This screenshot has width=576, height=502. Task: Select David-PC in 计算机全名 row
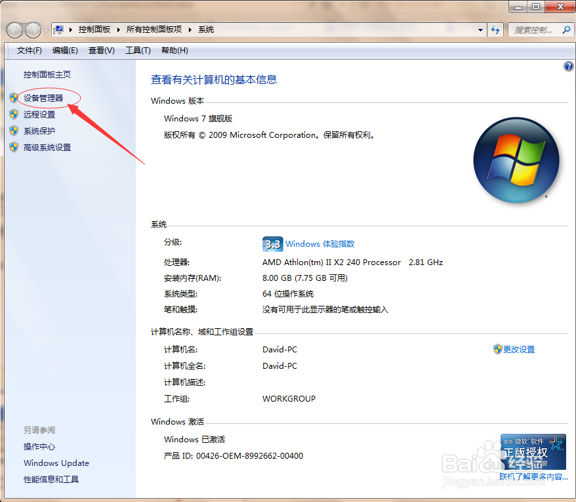[x=280, y=366]
